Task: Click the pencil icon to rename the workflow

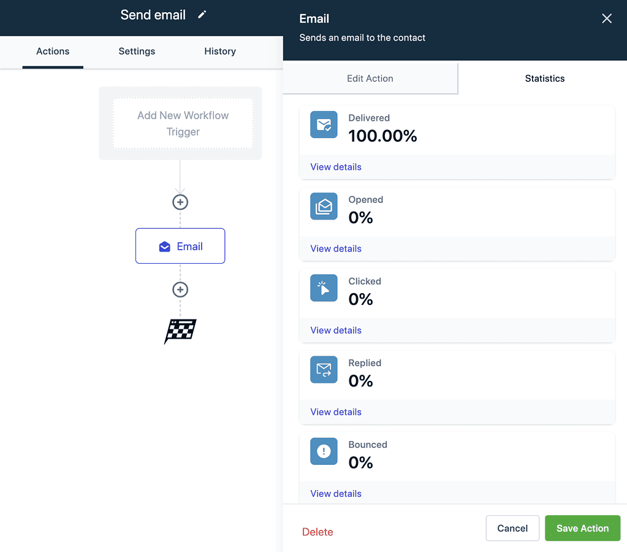Action: pos(202,15)
